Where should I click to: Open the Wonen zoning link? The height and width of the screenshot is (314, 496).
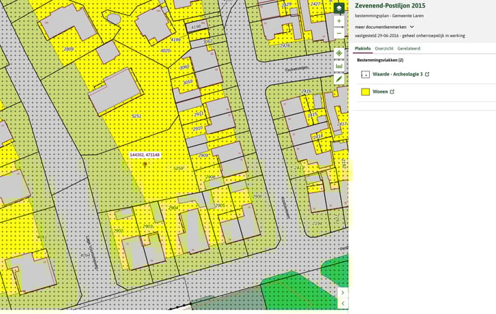pyautogui.click(x=380, y=91)
